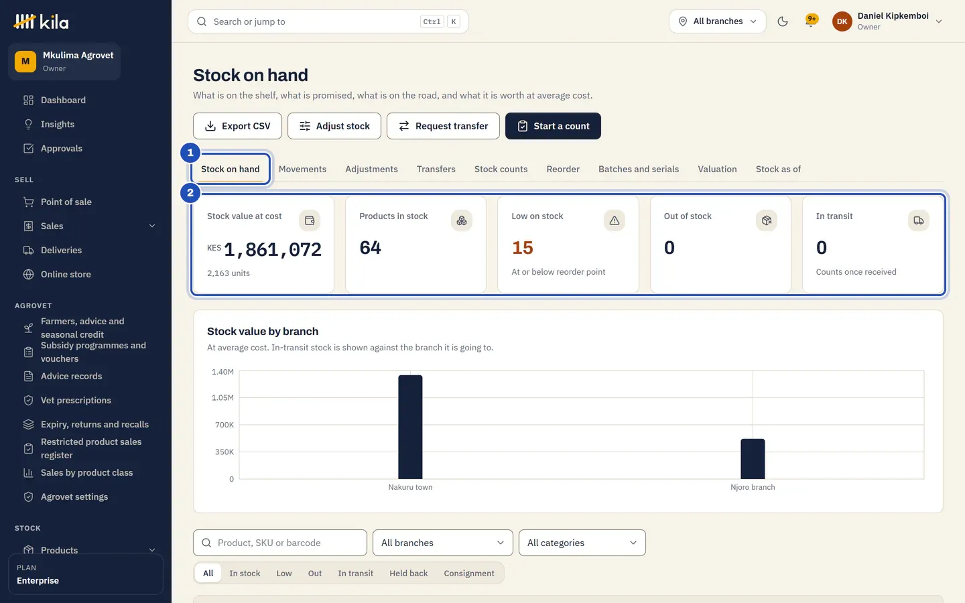This screenshot has height=603, width=965.
Task: Click the Search or jump to field
Action: (328, 21)
